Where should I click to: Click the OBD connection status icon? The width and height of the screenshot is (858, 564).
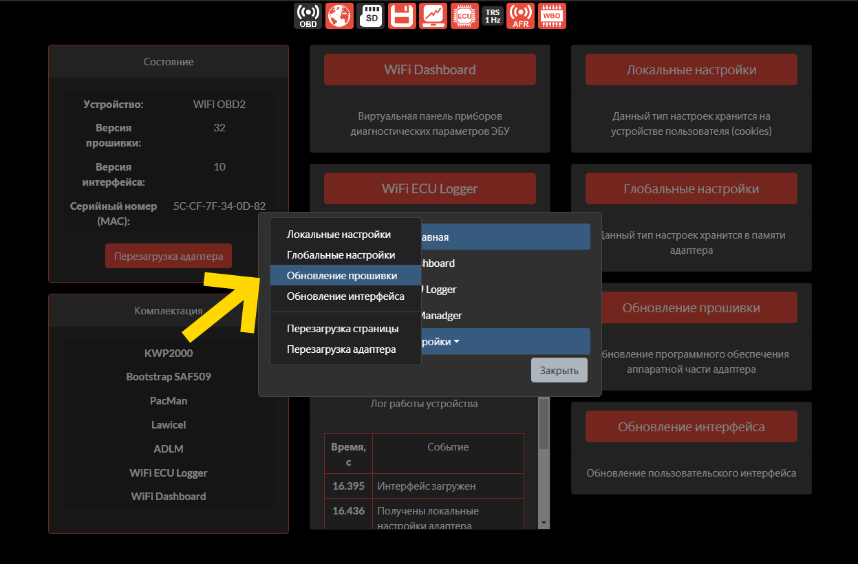coord(308,15)
